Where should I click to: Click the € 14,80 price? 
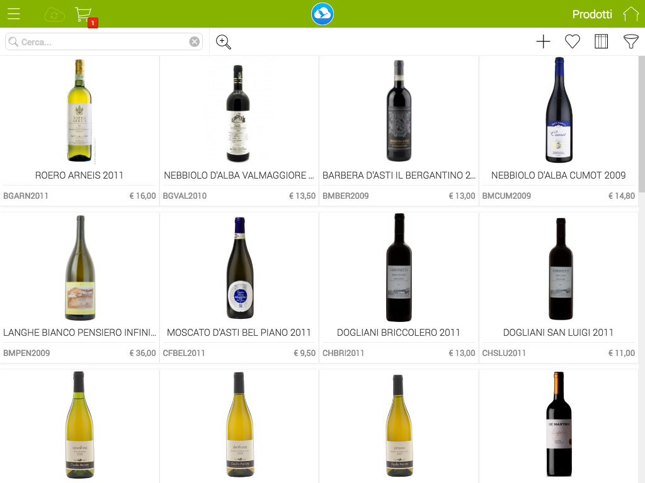pyautogui.click(x=622, y=196)
